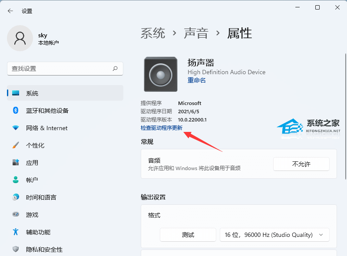
Task: Click the Gaming controller icon
Action: tap(16, 214)
